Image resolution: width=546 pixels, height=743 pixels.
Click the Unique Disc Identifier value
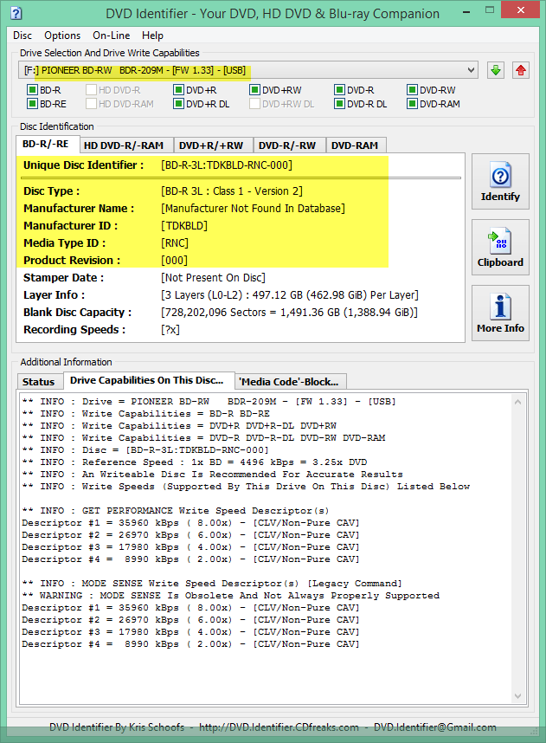point(227,165)
